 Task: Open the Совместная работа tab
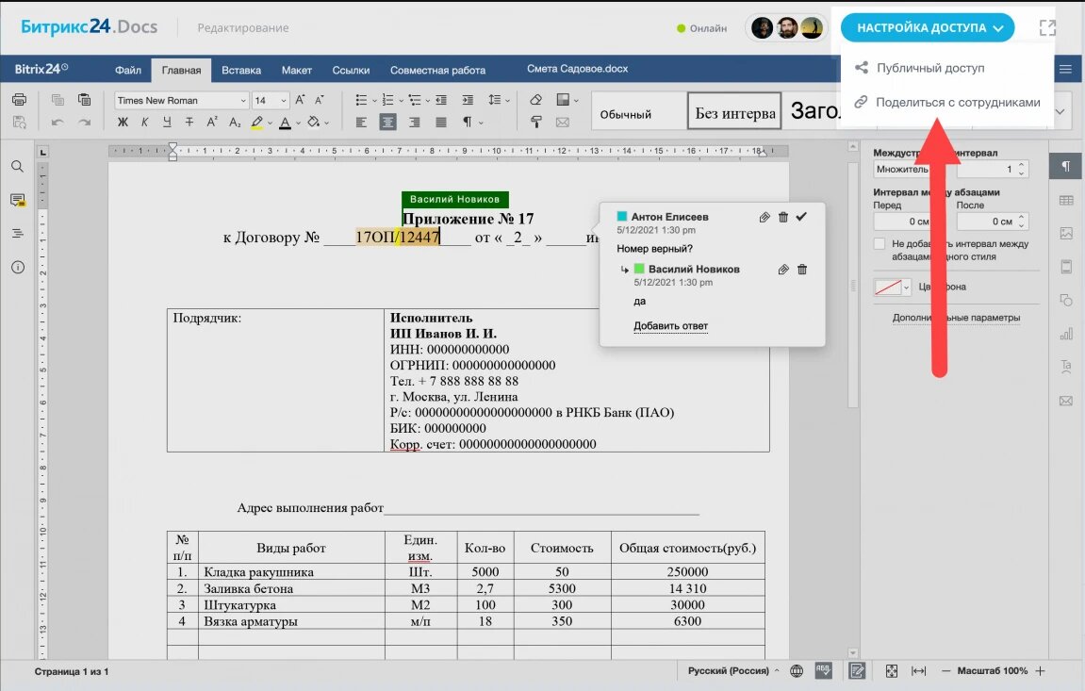pos(437,70)
